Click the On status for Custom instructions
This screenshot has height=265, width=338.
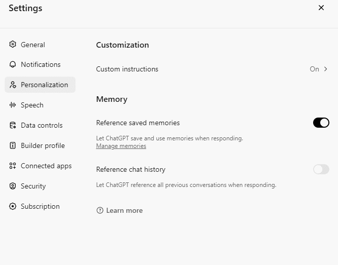click(314, 69)
